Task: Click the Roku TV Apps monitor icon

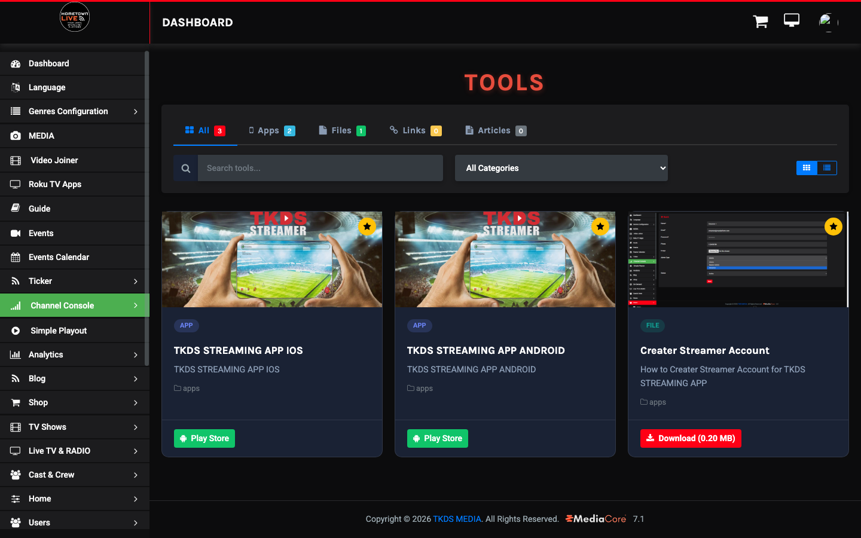Action: point(16,184)
